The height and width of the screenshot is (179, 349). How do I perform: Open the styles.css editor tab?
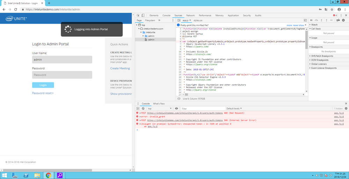[198, 20]
